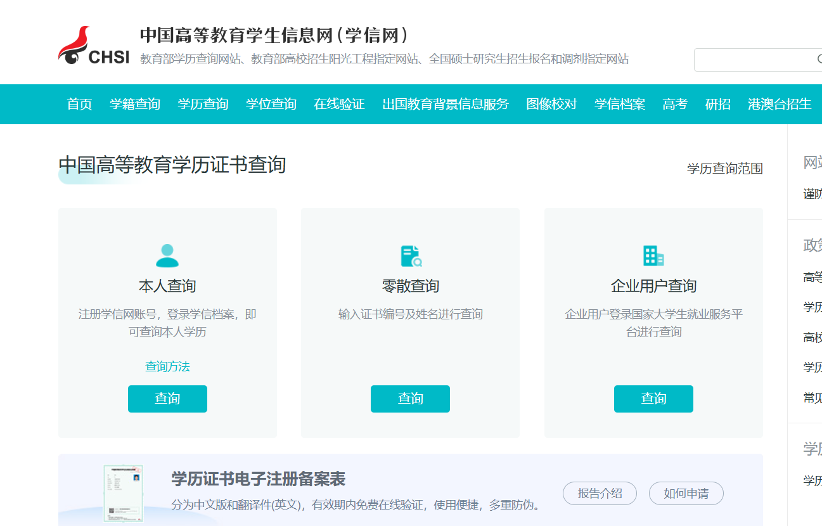Open the 学历查询范围 link
The height and width of the screenshot is (526, 822).
pyautogui.click(x=725, y=169)
